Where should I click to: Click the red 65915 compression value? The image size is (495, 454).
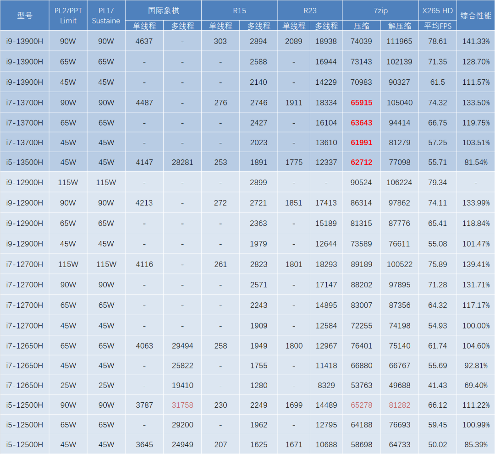361,103
